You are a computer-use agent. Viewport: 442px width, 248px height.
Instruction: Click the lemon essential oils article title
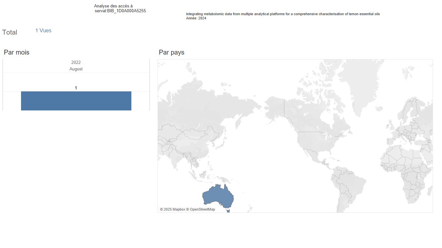(283, 14)
